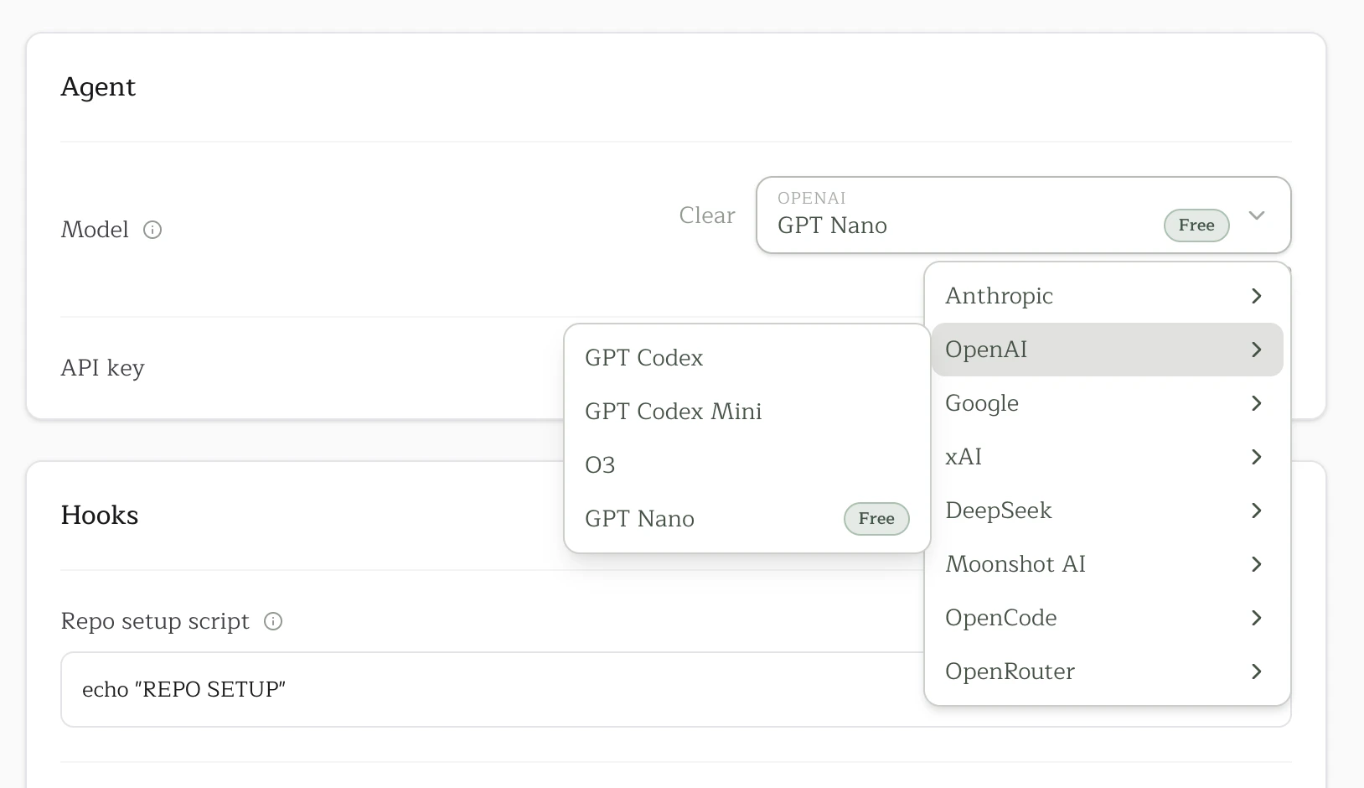This screenshot has width=1364, height=788.
Task: Click the arrow next to OpenRouter
Action: [1255, 671]
